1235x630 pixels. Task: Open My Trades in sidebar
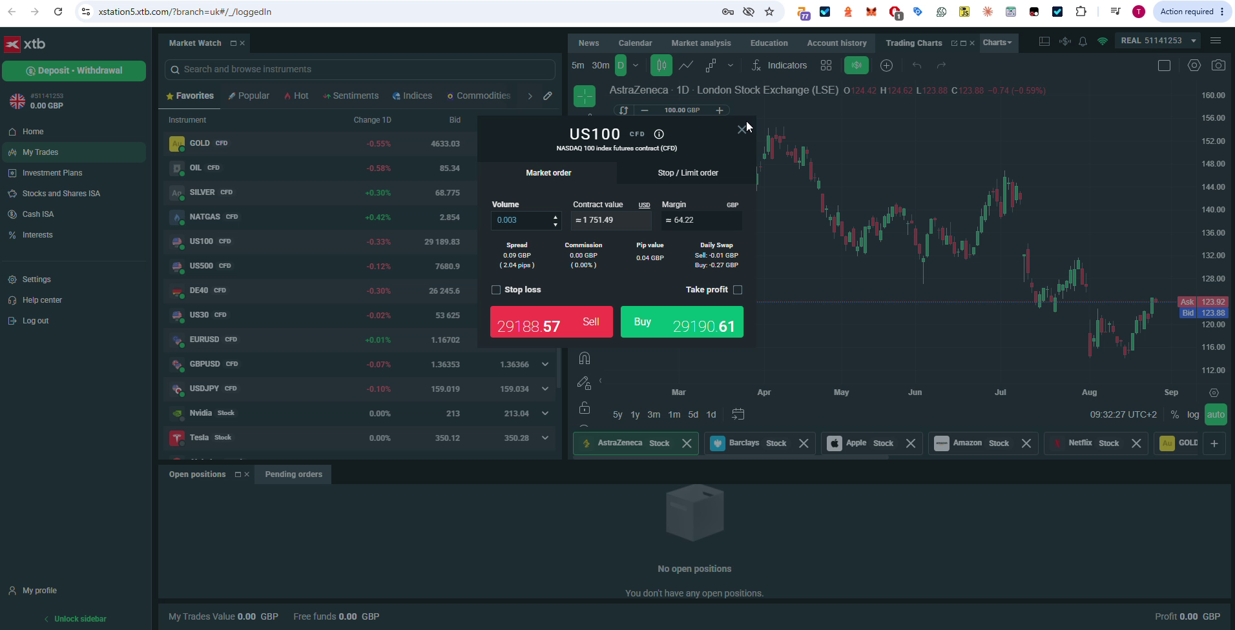(x=74, y=152)
